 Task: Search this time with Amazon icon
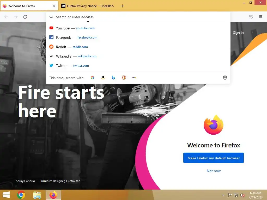tap(103, 78)
